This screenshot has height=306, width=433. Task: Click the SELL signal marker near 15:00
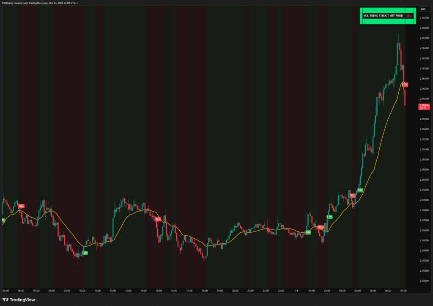tap(158, 219)
